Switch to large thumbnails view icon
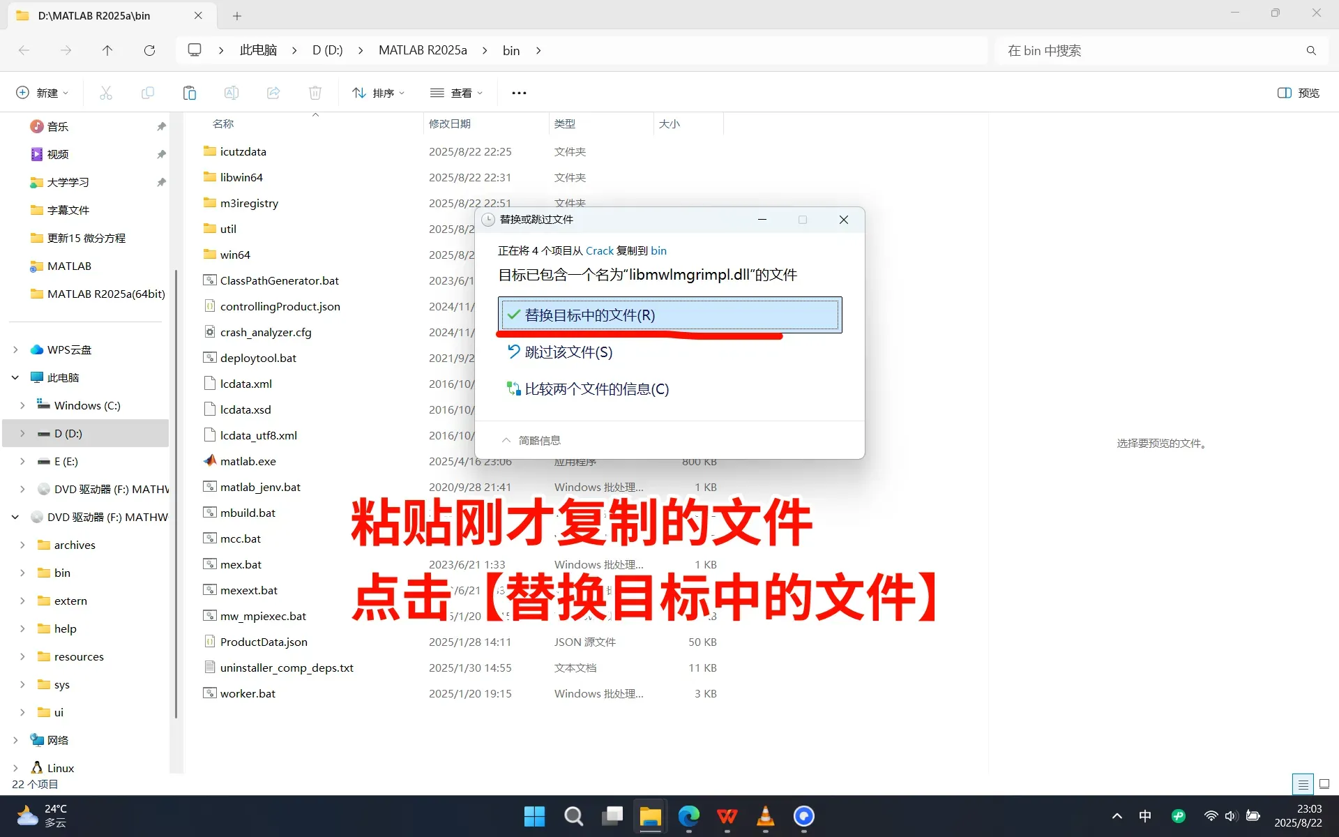The image size is (1339, 837). pyautogui.click(x=1324, y=784)
